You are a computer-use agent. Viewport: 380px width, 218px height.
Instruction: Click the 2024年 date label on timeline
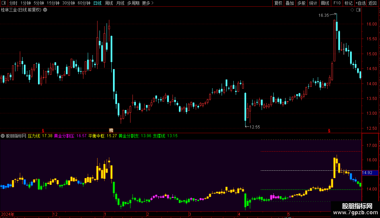point(8,214)
